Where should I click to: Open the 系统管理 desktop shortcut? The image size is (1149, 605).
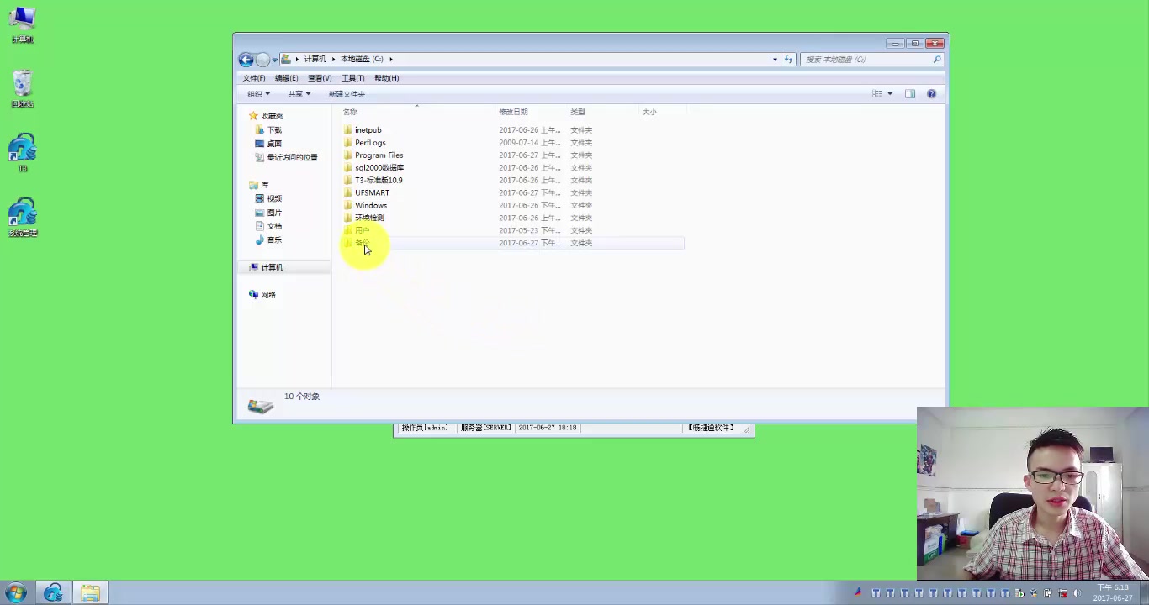click(x=23, y=218)
